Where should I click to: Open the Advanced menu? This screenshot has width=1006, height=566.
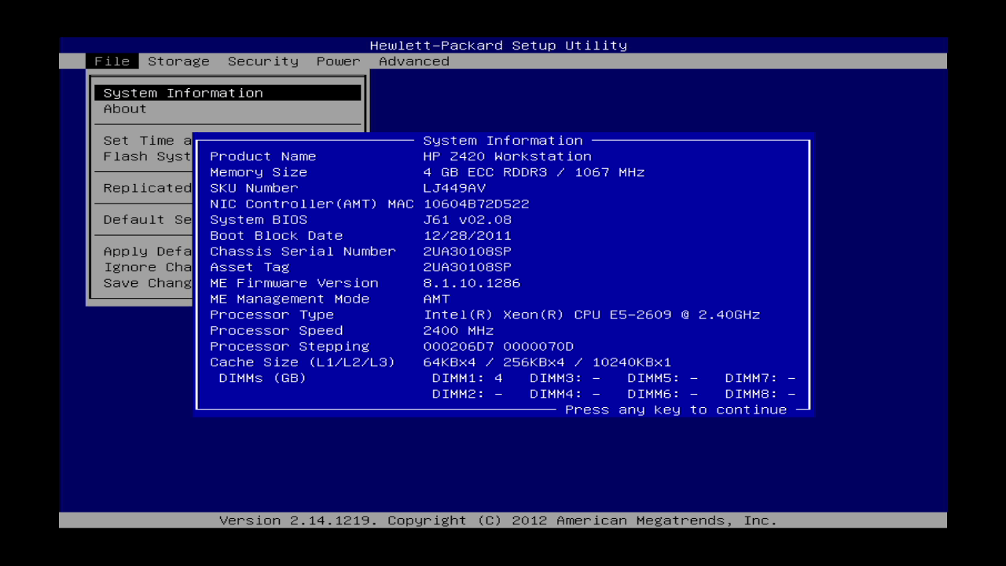[x=414, y=61]
